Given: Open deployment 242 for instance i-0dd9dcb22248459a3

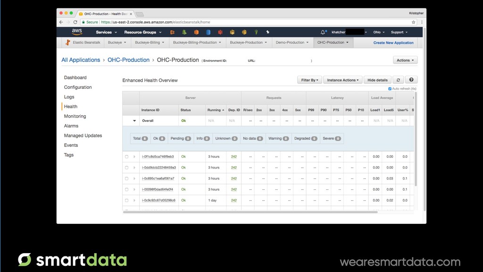Looking at the screenshot, I should [x=234, y=168].
